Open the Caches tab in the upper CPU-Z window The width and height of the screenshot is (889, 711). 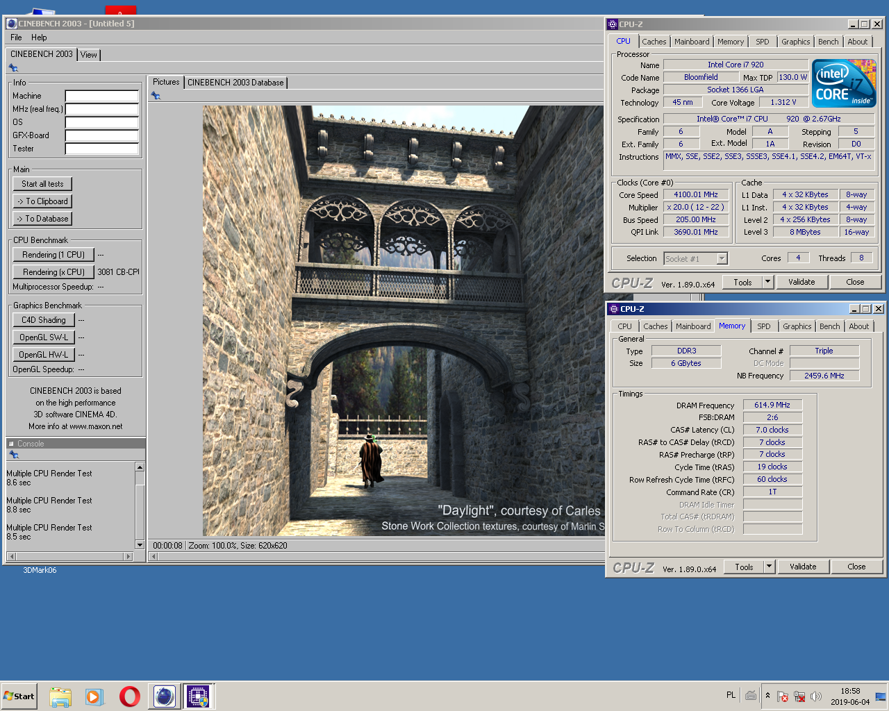[x=654, y=42]
